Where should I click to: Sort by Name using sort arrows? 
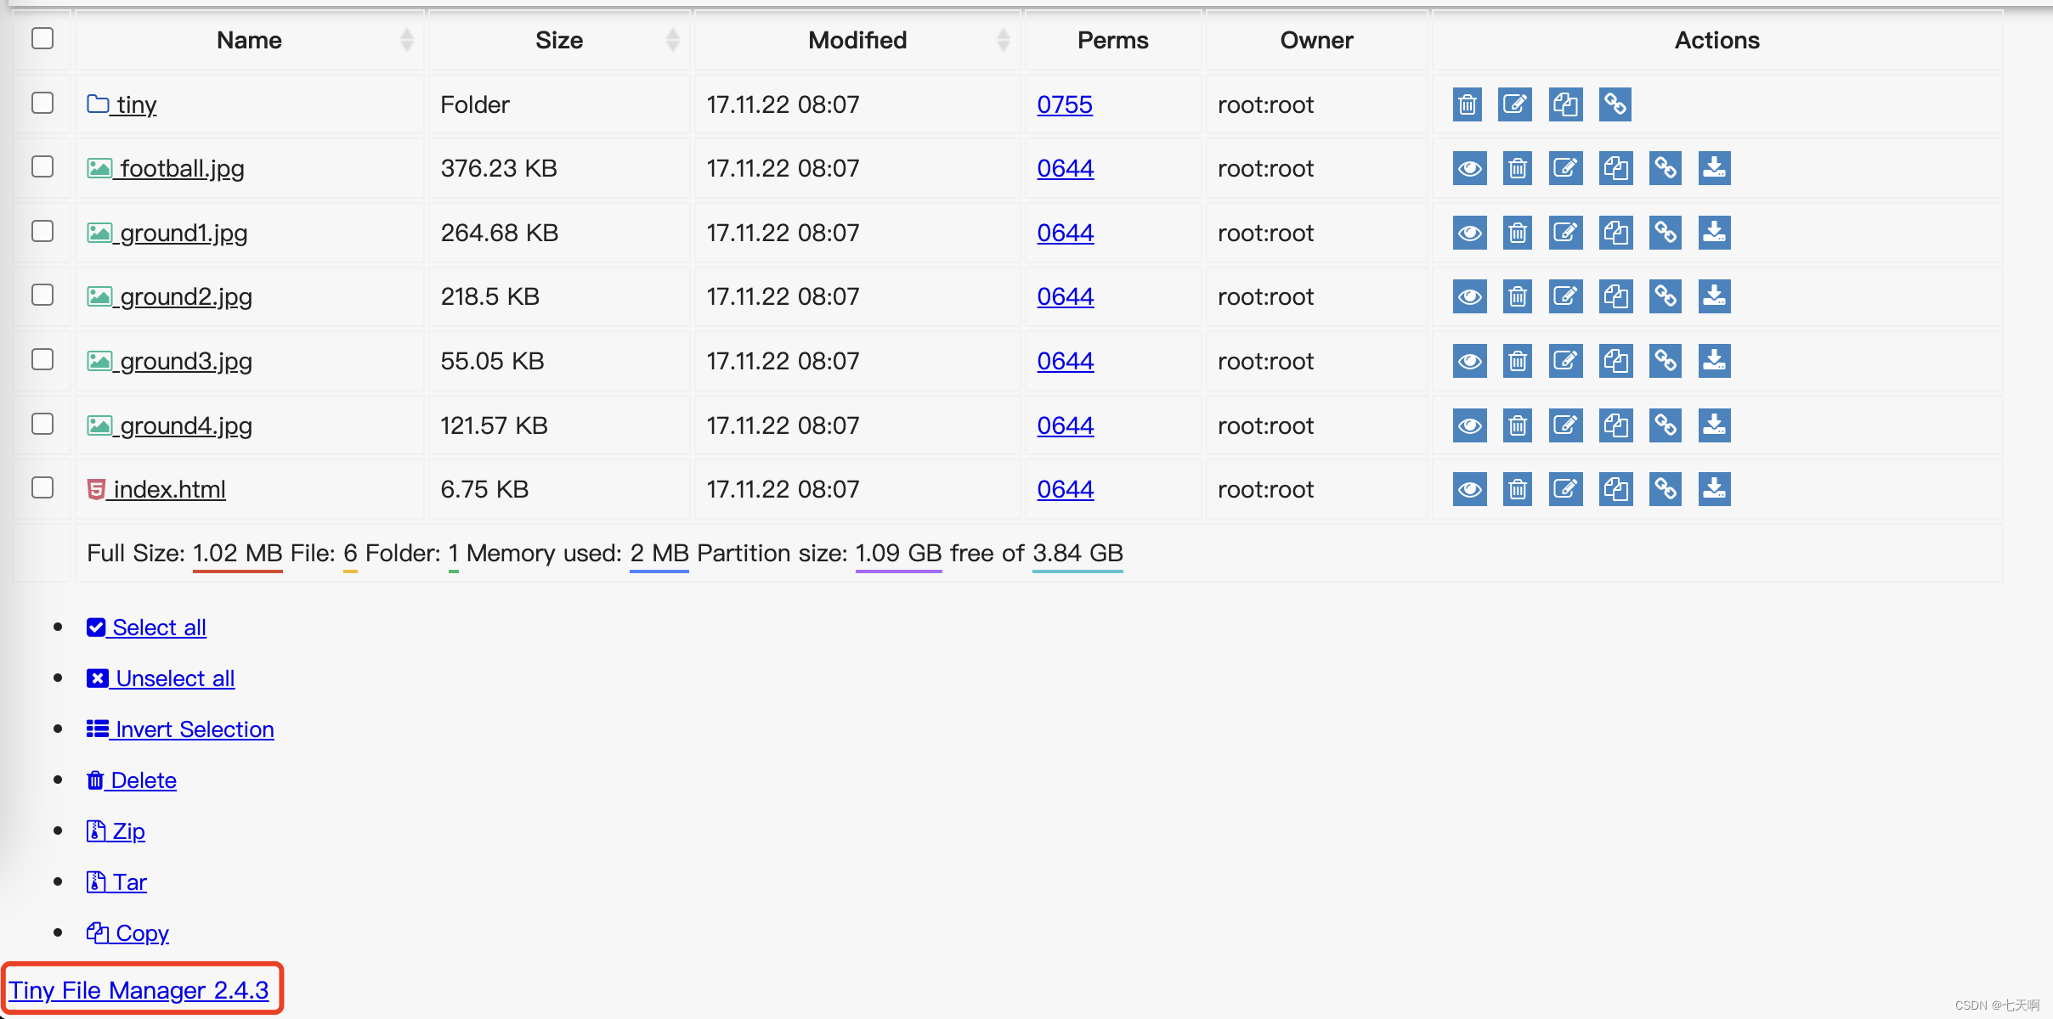[x=406, y=40]
